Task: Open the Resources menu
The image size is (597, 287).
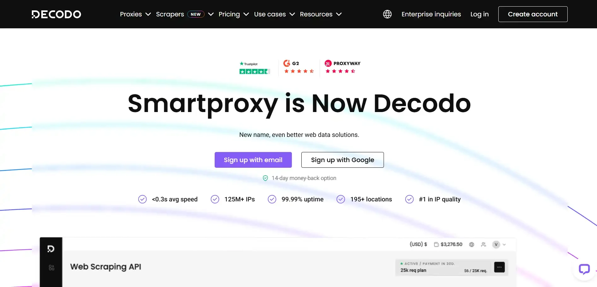Action: coord(316,14)
